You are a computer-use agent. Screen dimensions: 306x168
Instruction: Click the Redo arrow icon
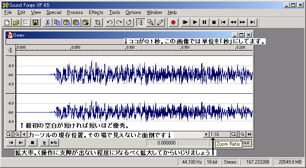119,22
